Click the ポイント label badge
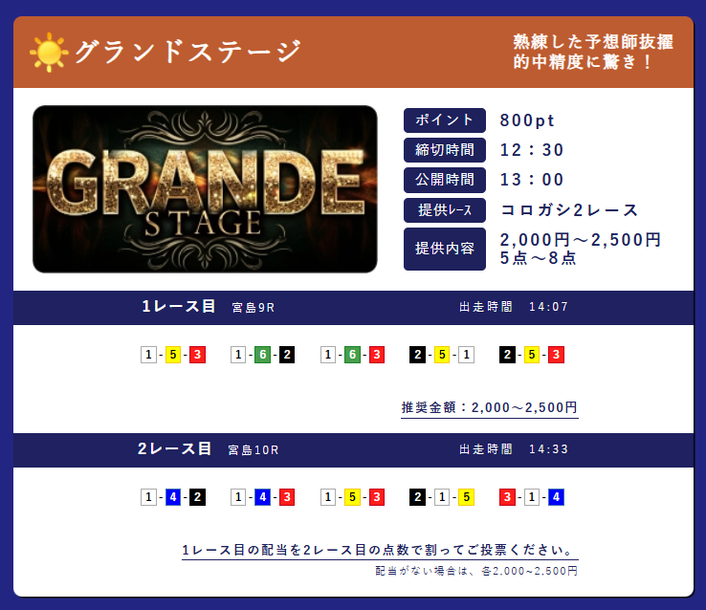Image resolution: width=706 pixels, height=610 pixels. (x=444, y=120)
